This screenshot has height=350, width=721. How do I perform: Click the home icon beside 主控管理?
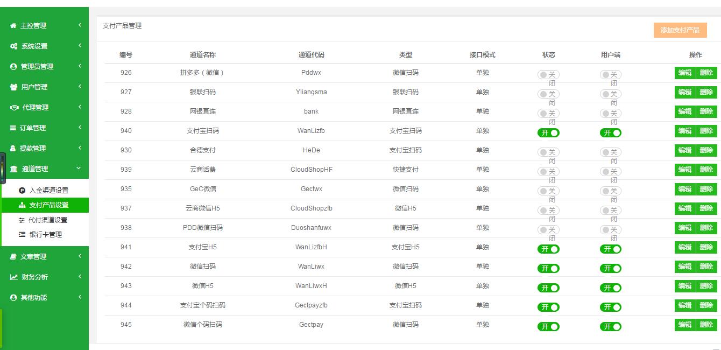pyautogui.click(x=13, y=26)
